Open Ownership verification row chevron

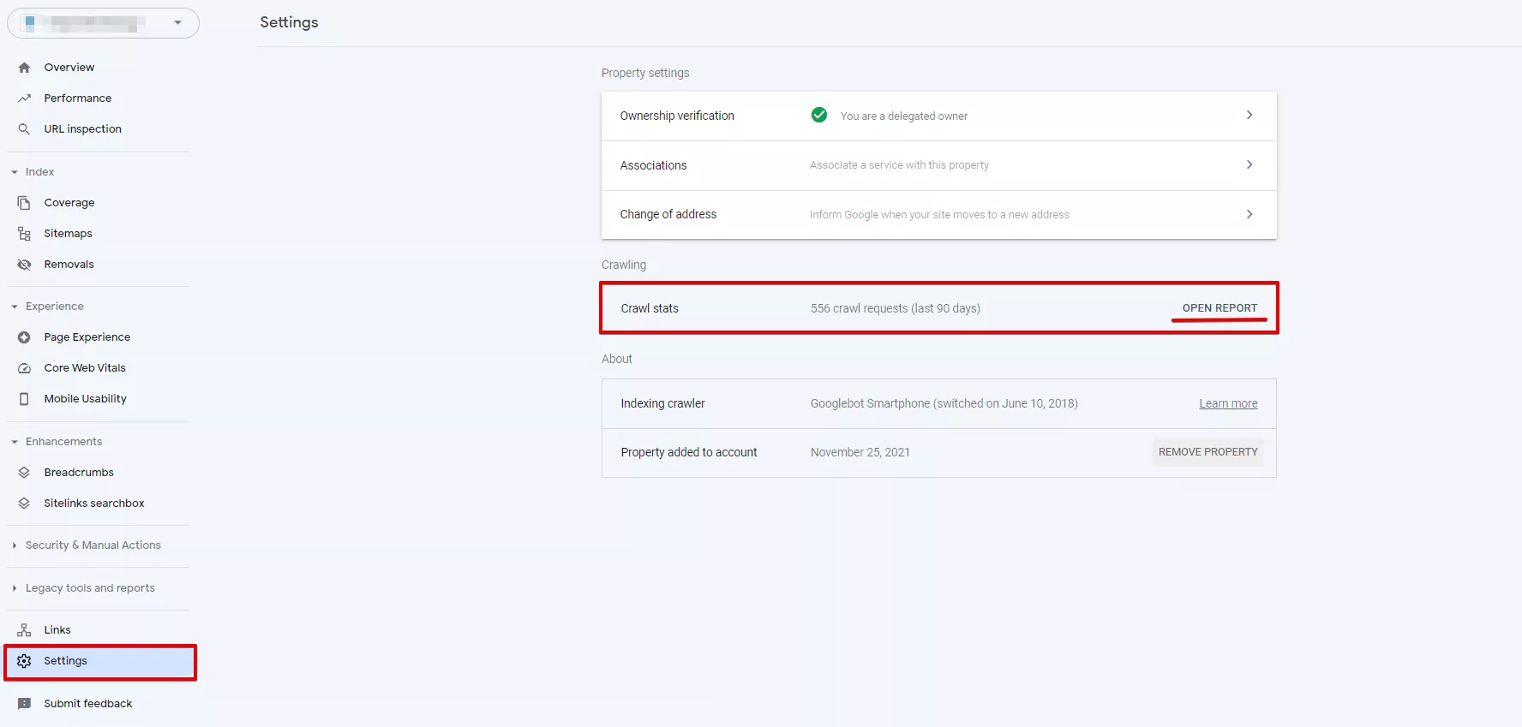1249,115
